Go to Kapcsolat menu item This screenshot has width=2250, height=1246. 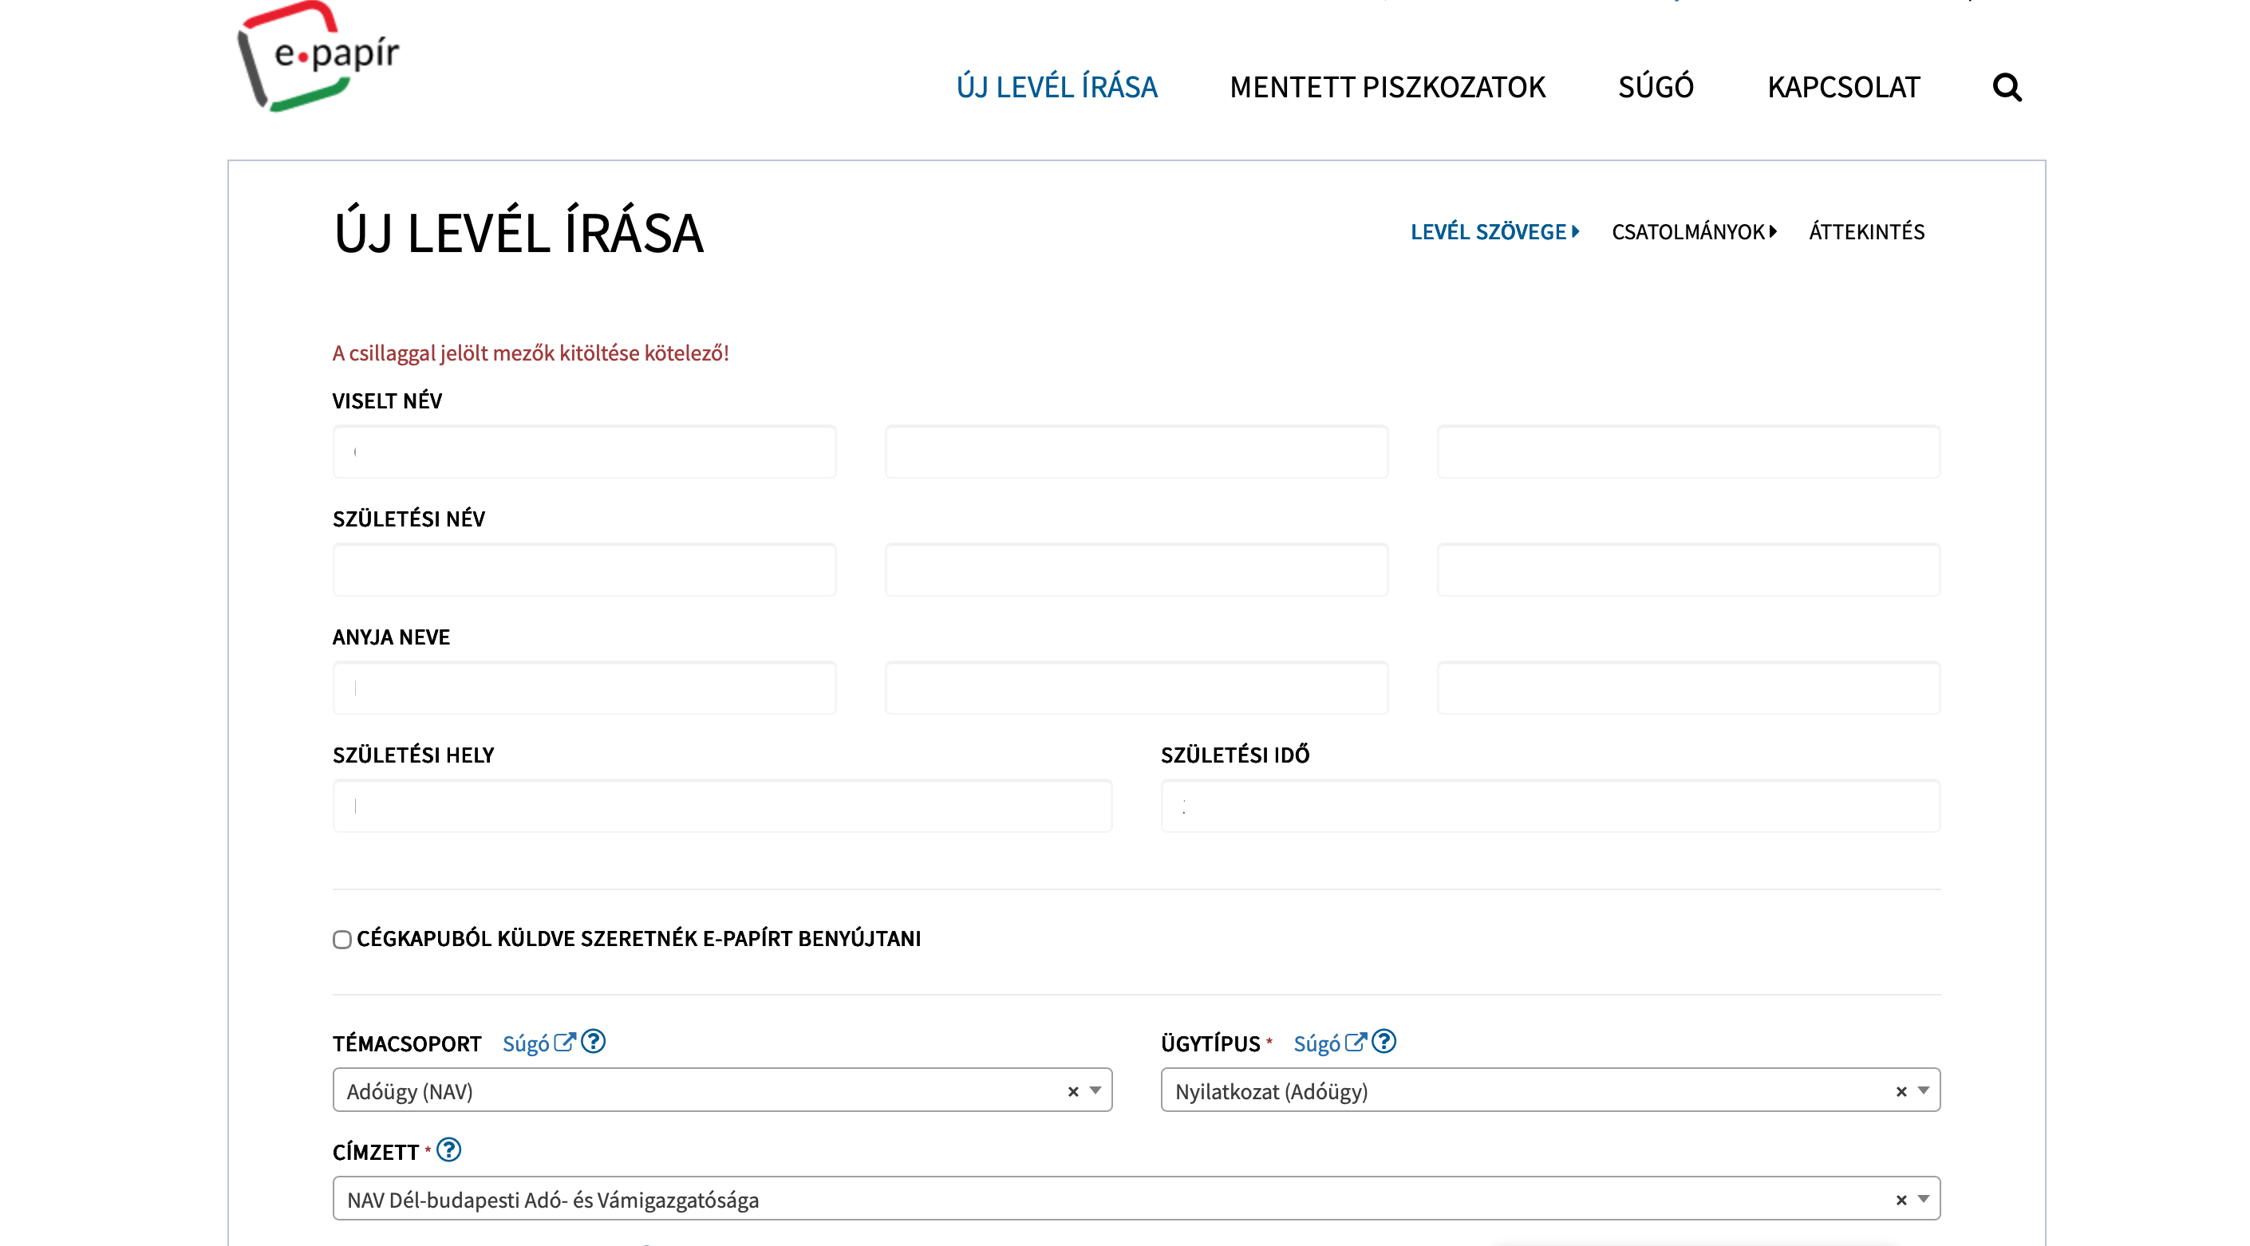pos(1843,87)
